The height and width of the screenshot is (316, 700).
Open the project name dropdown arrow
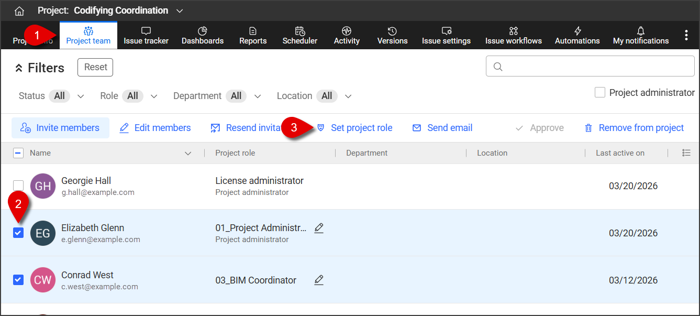(180, 11)
